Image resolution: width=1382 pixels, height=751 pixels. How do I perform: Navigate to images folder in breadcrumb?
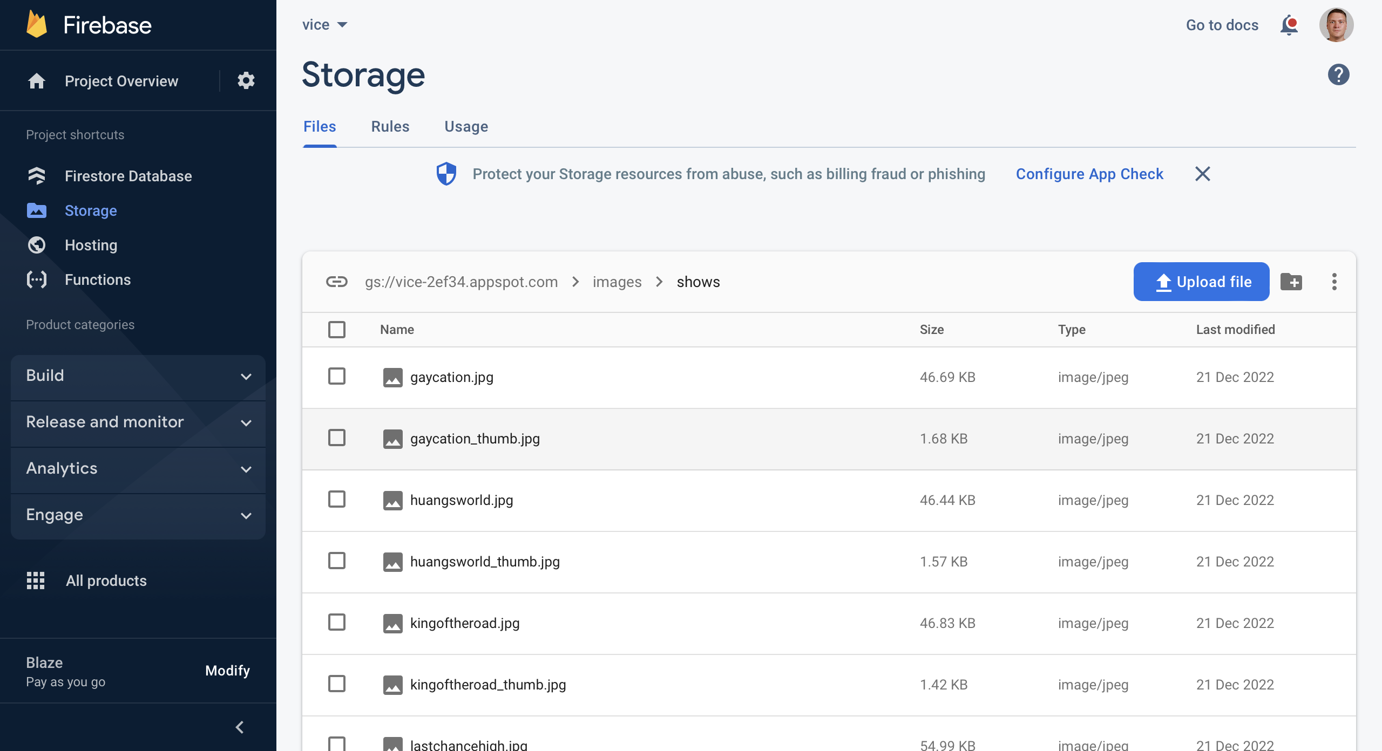coord(617,282)
